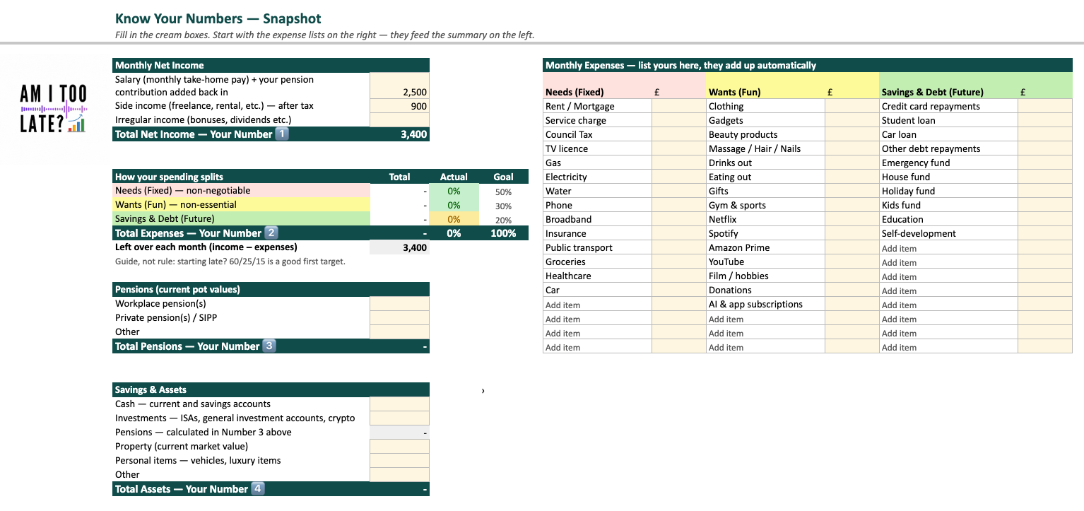Click the Other pensions input cell
Image resolution: width=1084 pixels, height=511 pixels.
(x=399, y=332)
